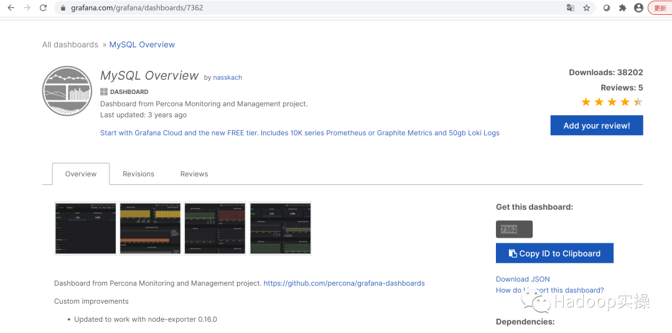This screenshot has width=672, height=333.
Task: Click Last updated: 3 years ago text
Action: click(144, 115)
